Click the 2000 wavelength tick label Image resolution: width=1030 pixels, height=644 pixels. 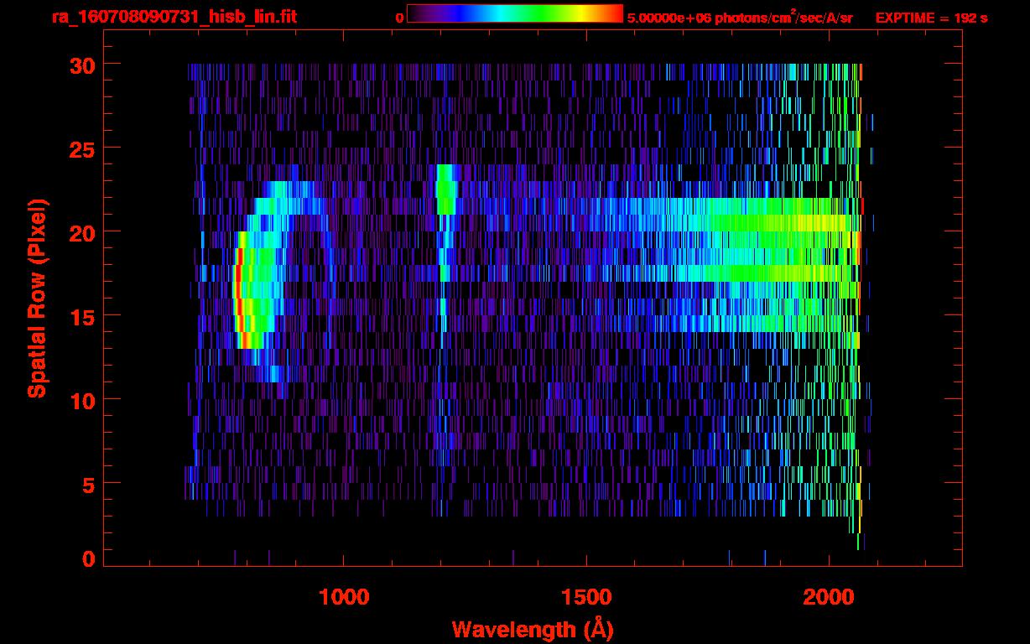829,597
